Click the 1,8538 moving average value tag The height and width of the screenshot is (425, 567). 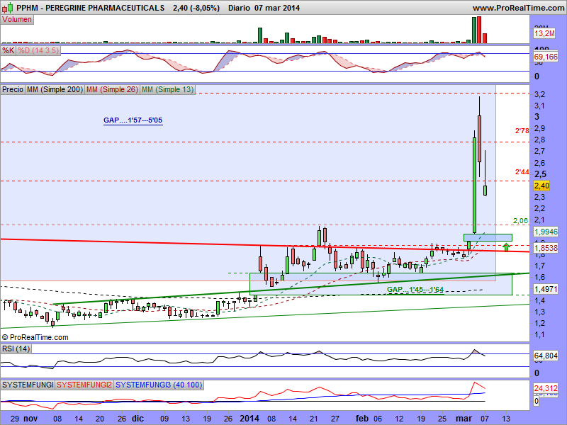click(546, 248)
